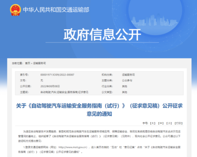Click the 当前位置 label
Screen dimensions: 197x157
click(x=17, y=63)
